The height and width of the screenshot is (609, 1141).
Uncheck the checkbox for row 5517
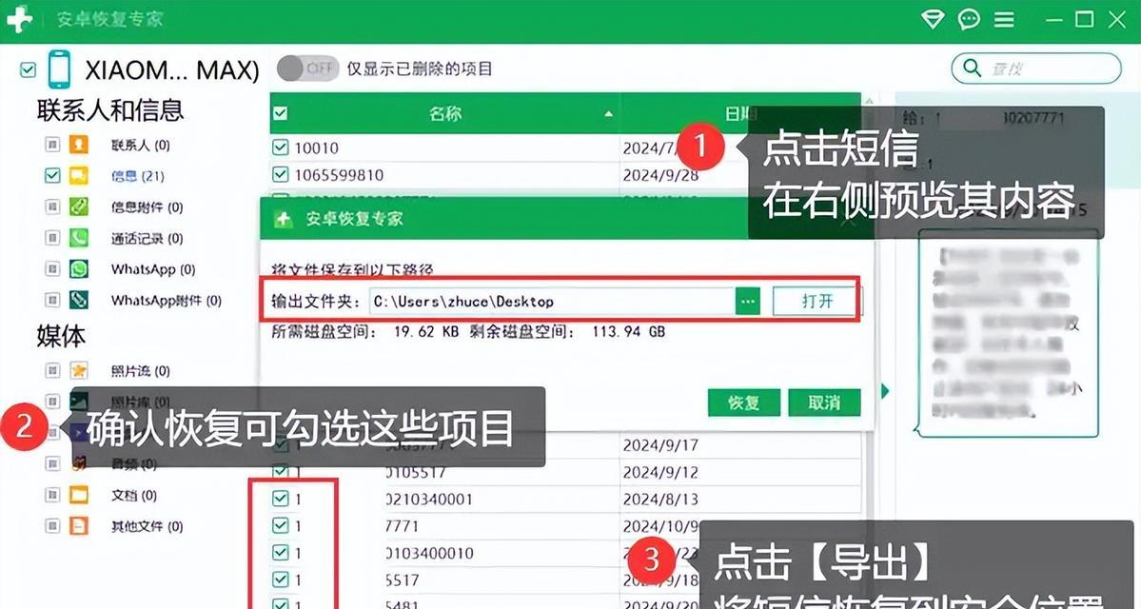point(280,580)
